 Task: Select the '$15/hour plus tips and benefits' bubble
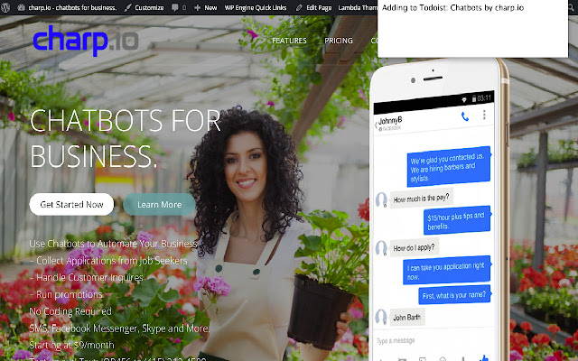click(x=457, y=220)
